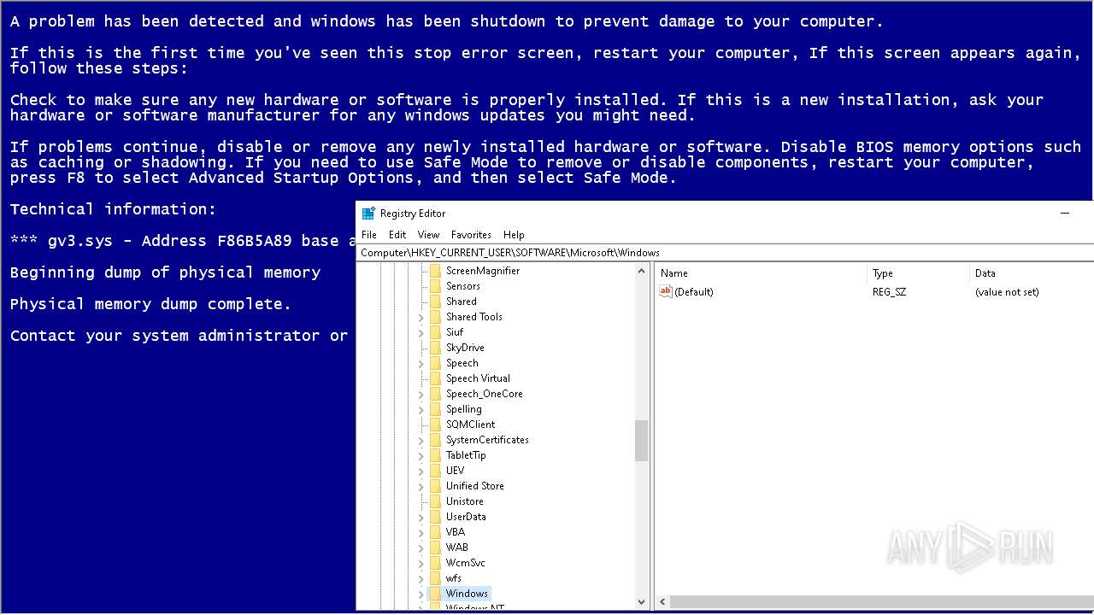Select the Speech Virtual folder icon
Image resolution: width=1094 pixels, height=615 pixels.
point(435,378)
